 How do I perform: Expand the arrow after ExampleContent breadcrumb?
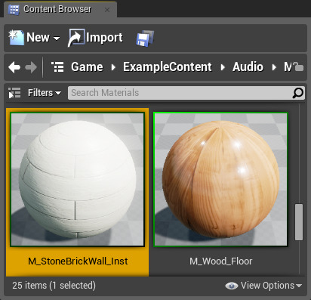[x=223, y=67]
